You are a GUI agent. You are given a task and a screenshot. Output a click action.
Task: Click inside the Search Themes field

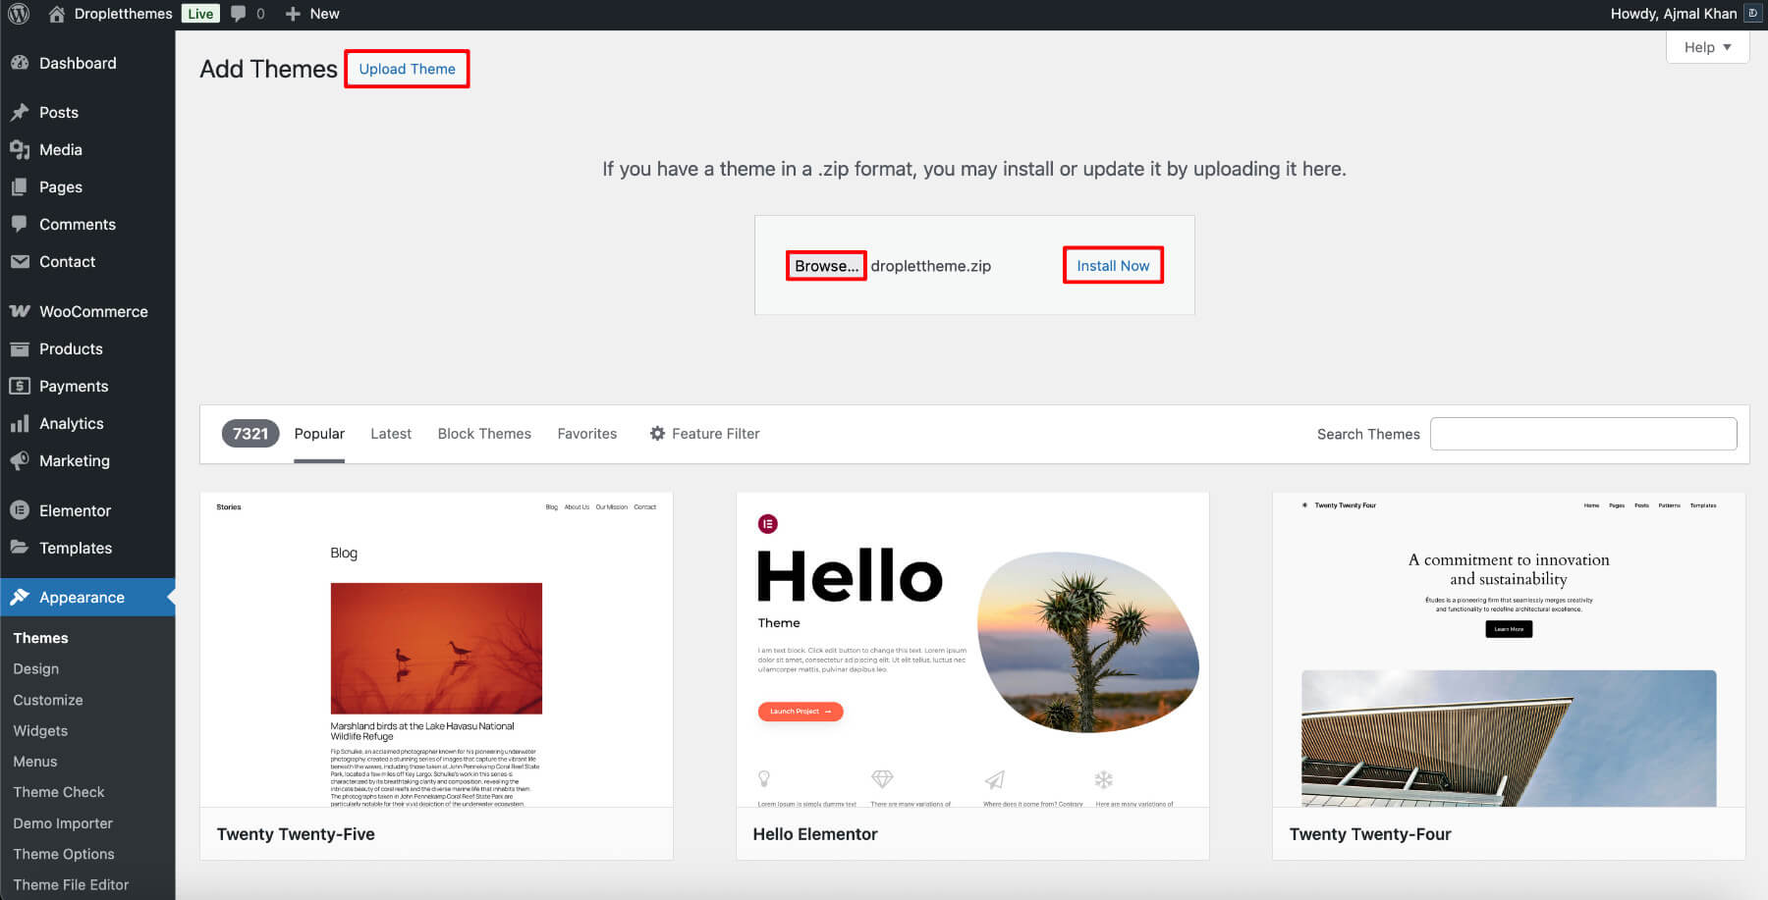(x=1582, y=433)
